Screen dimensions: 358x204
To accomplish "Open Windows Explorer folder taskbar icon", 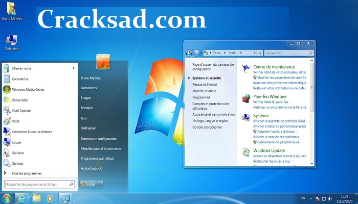I will click(x=36, y=198).
